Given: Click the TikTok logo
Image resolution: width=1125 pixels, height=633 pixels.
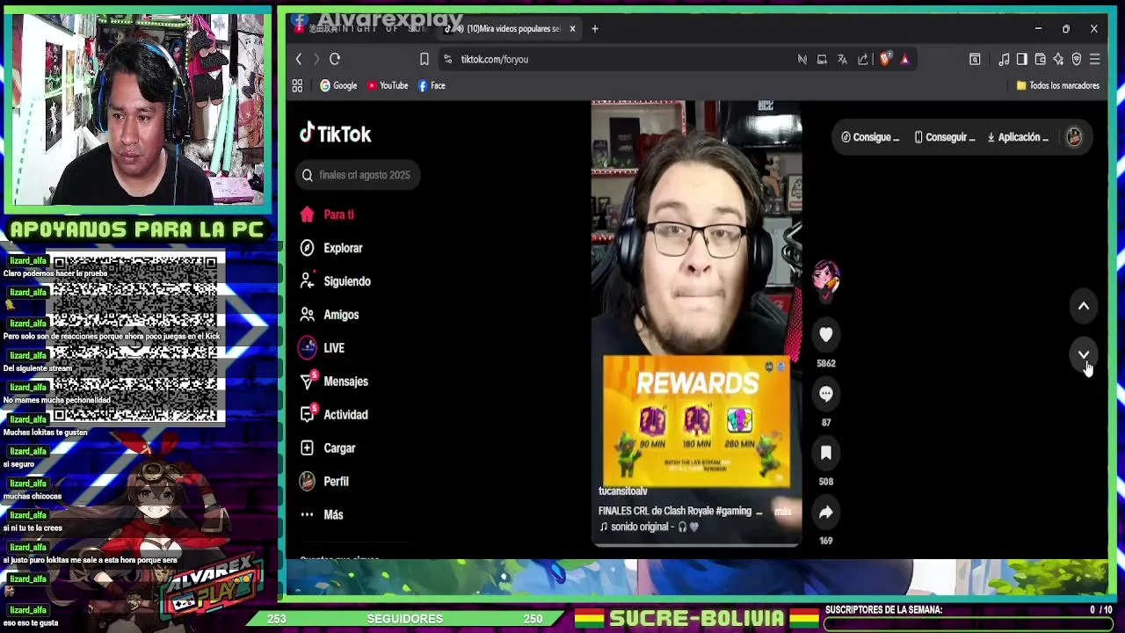Looking at the screenshot, I should point(335,134).
